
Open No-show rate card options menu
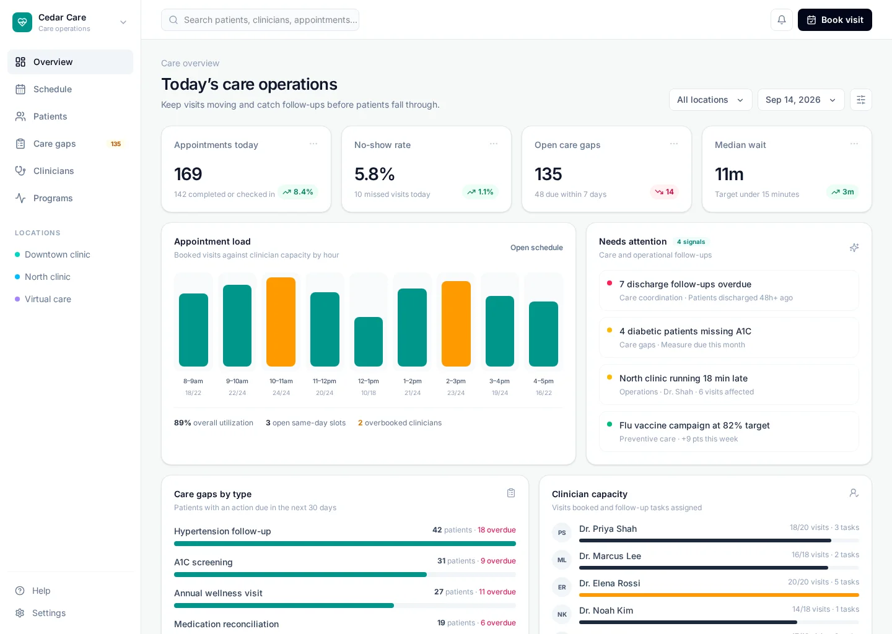point(494,144)
